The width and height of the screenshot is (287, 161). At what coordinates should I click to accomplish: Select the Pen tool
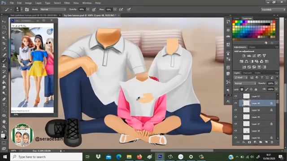point(4,99)
